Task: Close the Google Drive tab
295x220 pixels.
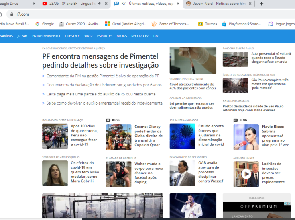Action: pyautogui.click(x=34, y=4)
